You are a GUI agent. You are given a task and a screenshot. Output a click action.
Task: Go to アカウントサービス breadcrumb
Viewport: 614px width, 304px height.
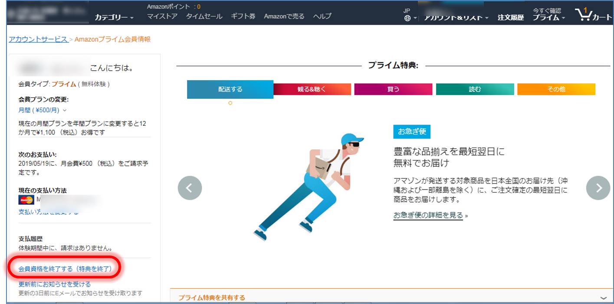[x=38, y=39]
